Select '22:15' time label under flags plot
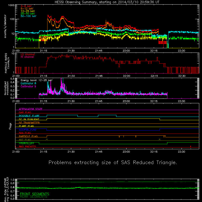This screenshot has height=202, width=202. (x=154, y=152)
